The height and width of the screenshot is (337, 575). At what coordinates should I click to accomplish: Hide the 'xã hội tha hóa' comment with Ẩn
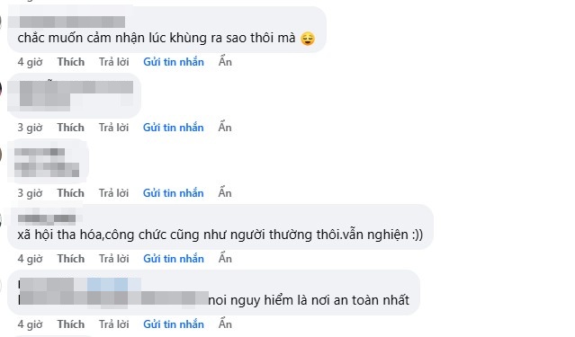pyautogui.click(x=225, y=258)
